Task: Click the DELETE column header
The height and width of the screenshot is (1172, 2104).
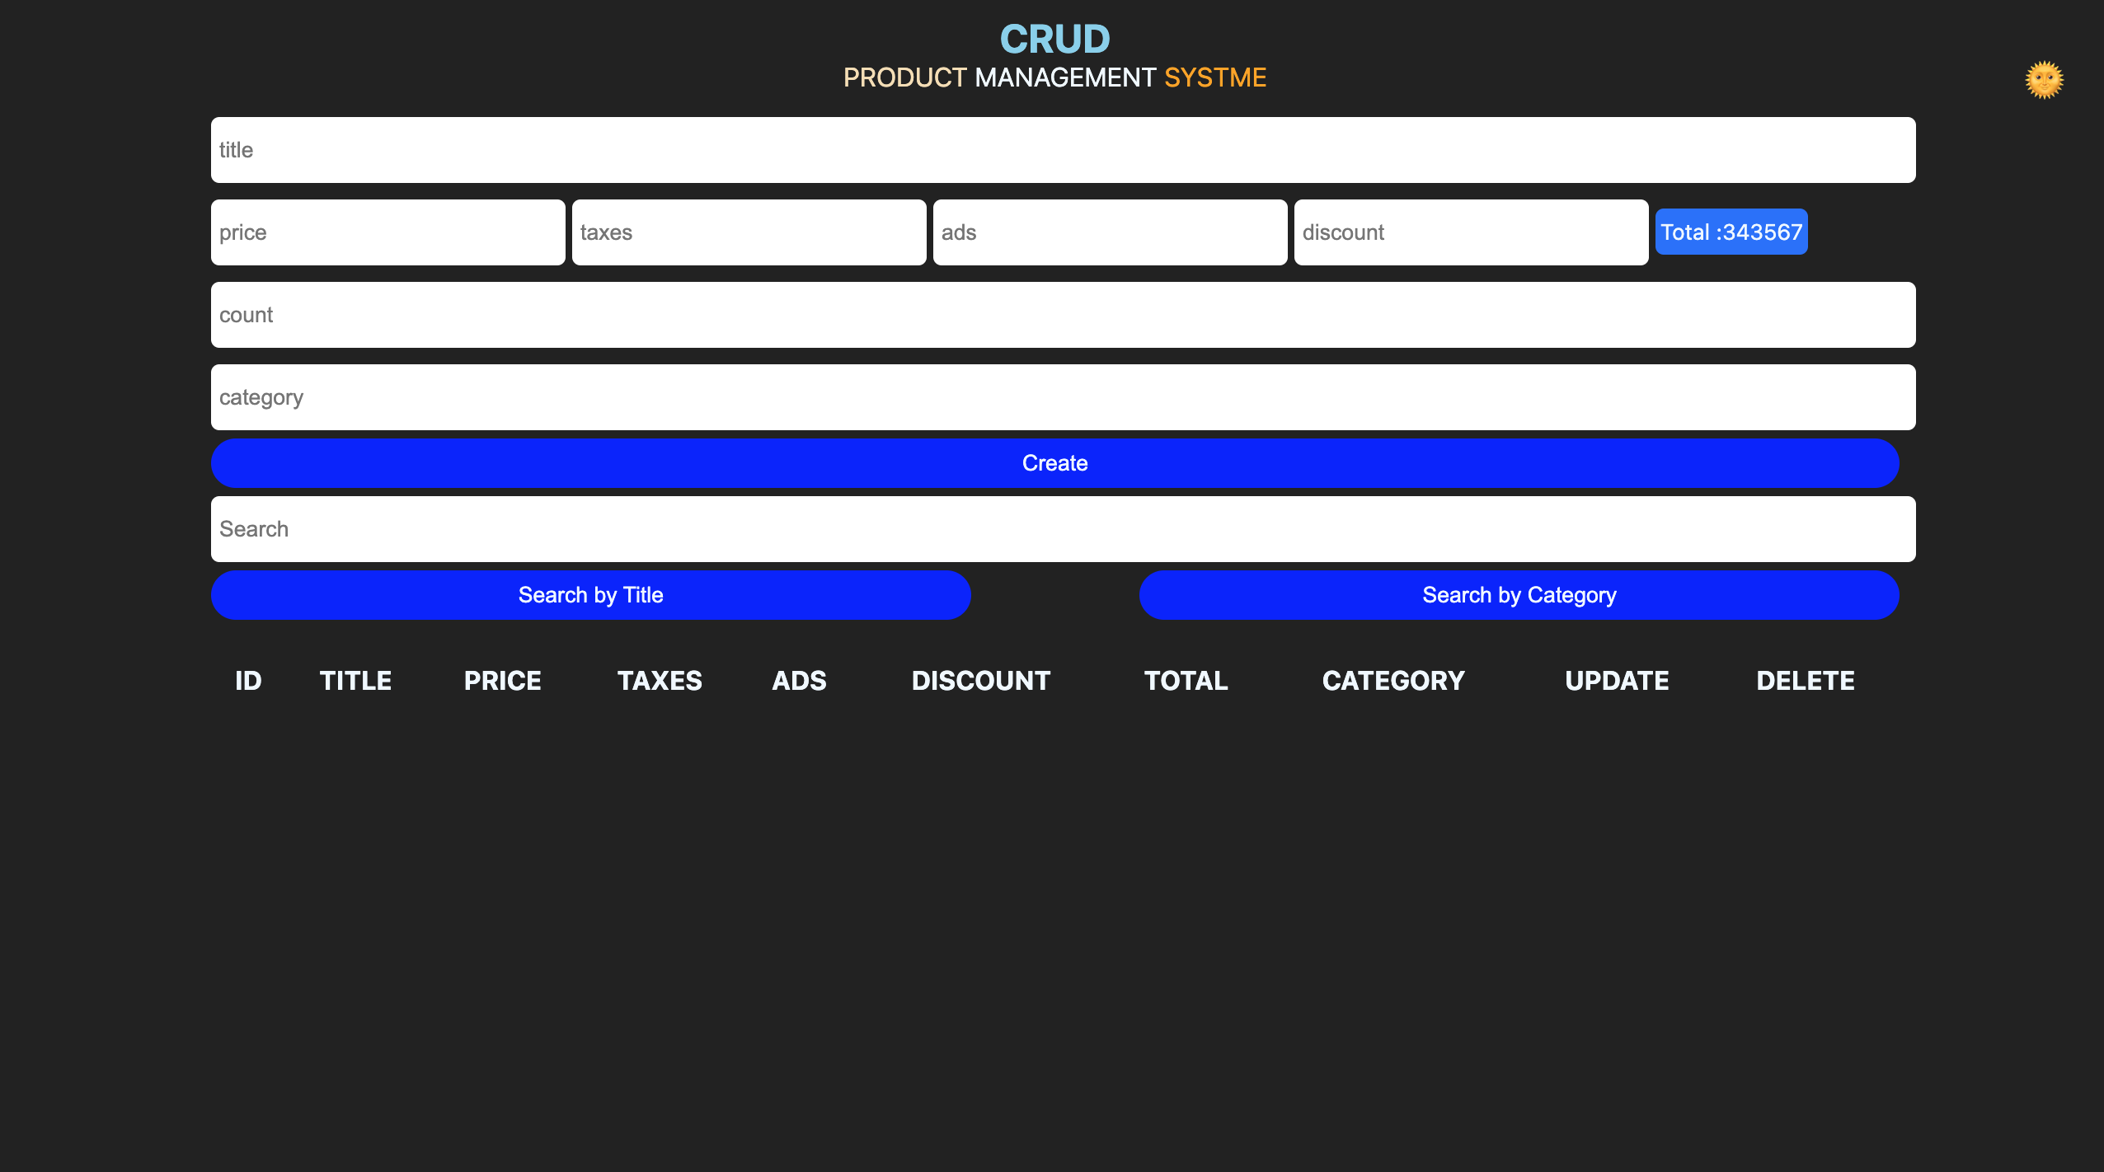Action: click(1805, 681)
